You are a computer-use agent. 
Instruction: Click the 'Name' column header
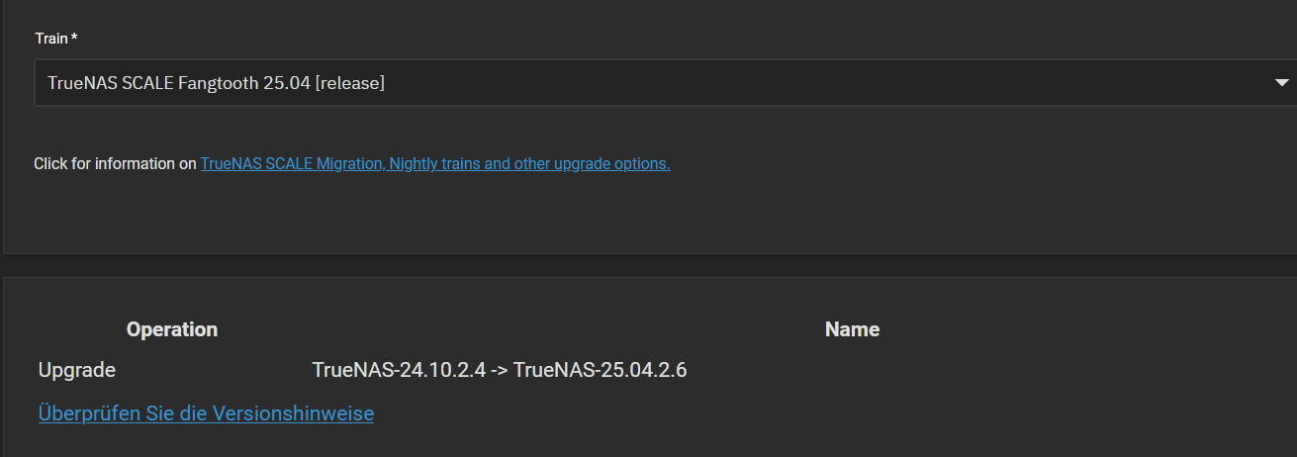point(852,329)
